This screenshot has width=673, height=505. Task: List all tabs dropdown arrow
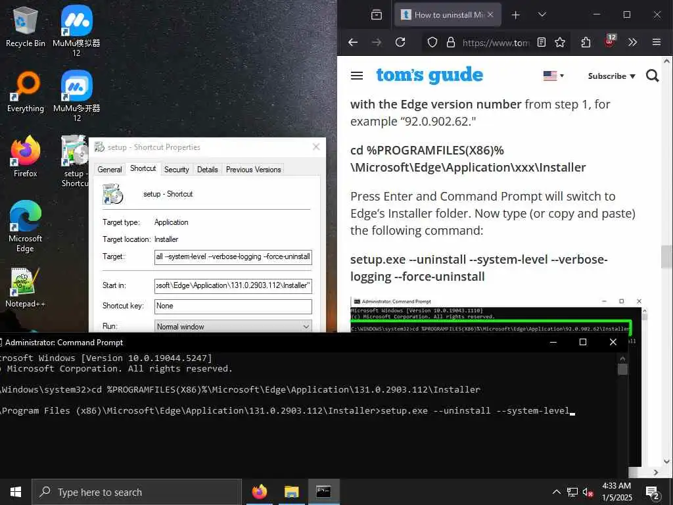click(542, 15)
